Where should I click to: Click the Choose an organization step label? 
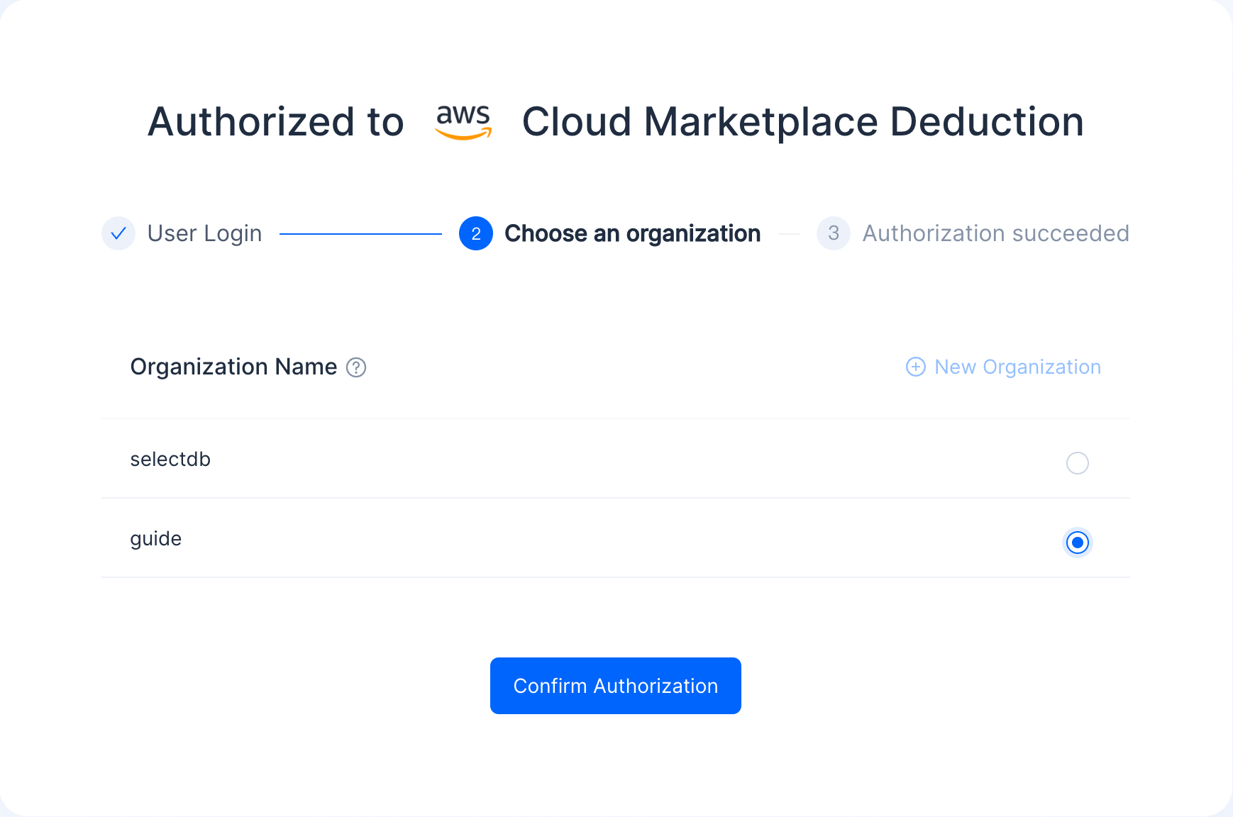tap(633, 233)
